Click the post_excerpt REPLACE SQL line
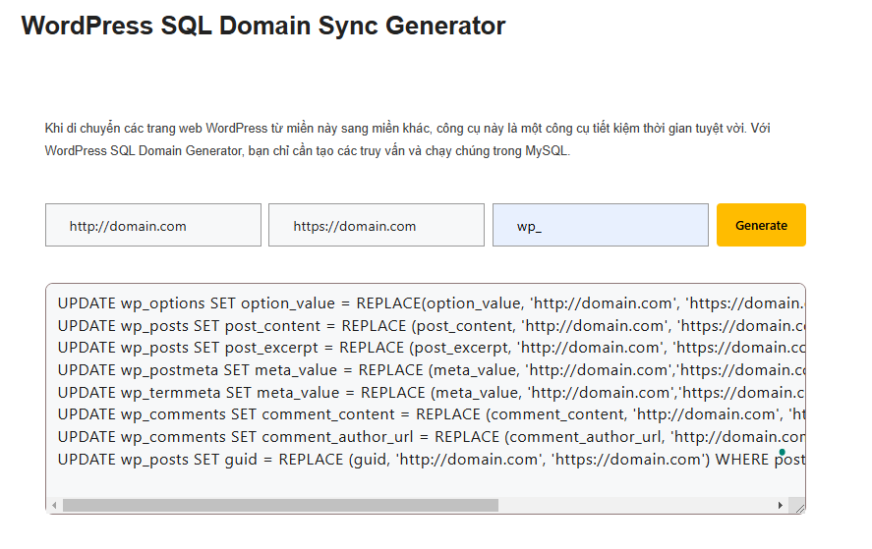 point(431,348)
